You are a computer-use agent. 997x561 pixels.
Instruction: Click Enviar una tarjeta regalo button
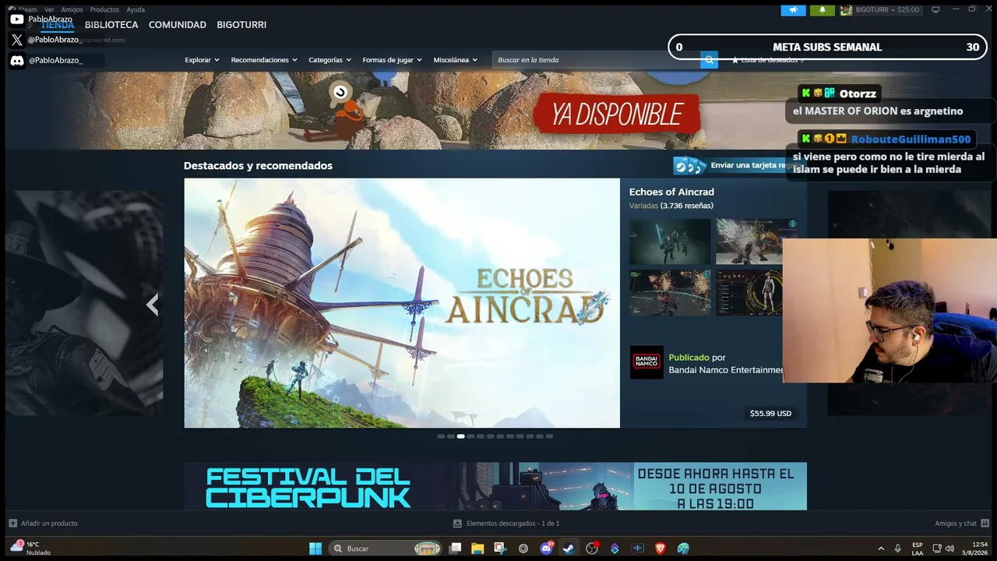click(x=736, y=165)
